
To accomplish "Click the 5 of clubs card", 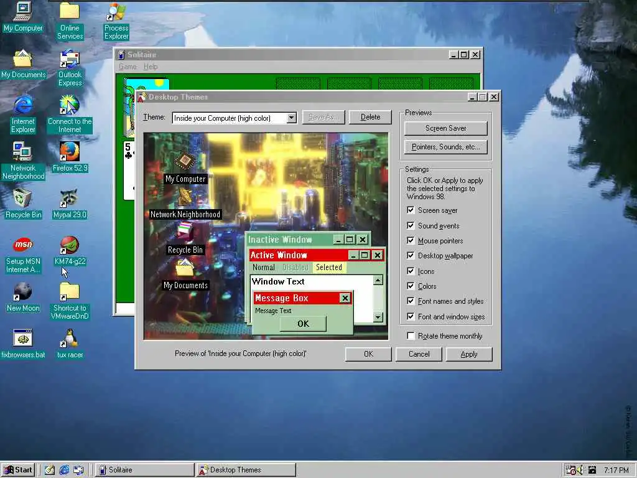I will (x=129, y=171).
